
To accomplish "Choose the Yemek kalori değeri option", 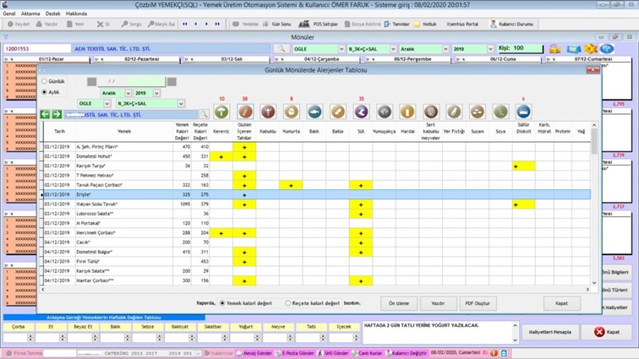I will (223, 302).
